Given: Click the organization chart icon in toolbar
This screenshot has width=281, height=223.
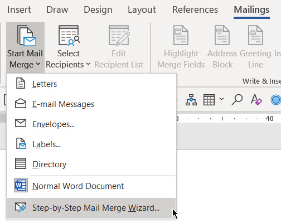Looking at the screenshot, I should (191, 100).
